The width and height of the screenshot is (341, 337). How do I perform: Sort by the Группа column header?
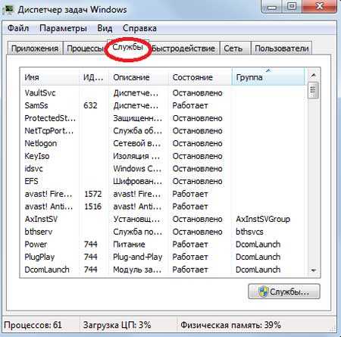(x=268, y=77)
